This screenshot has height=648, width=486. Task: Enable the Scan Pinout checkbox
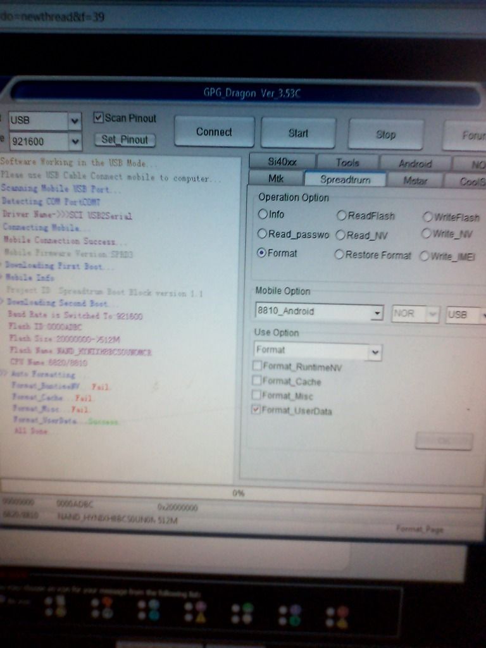(99, 118)
